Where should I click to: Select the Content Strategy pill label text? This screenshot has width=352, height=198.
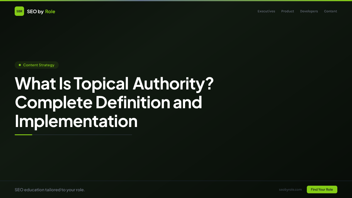coord(39,65)
